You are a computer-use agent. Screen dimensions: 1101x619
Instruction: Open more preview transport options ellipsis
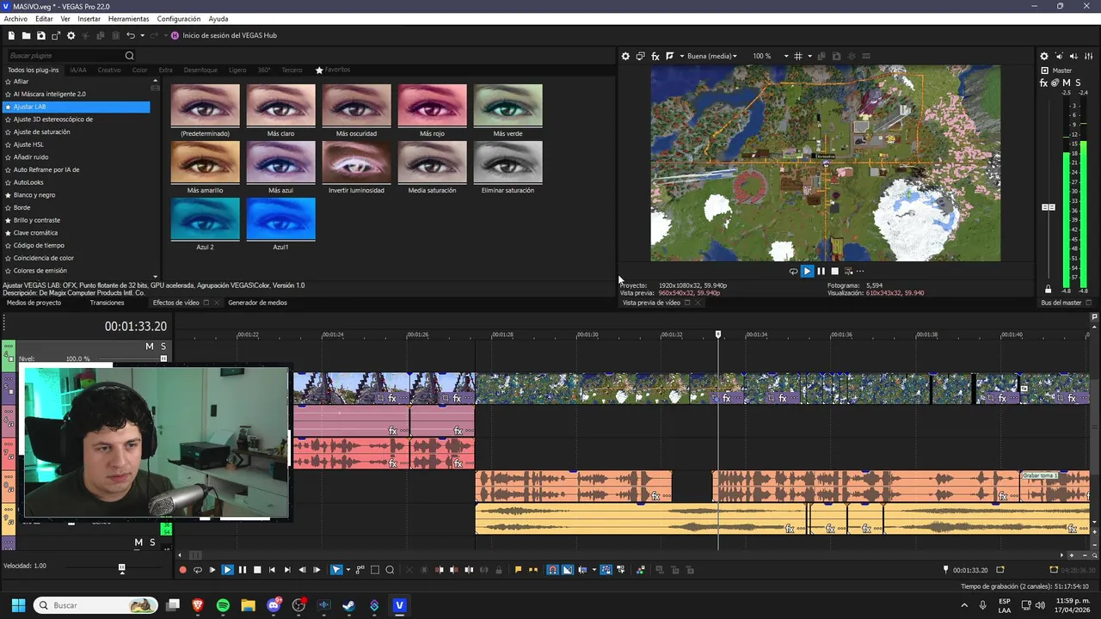pyautogui.click(x=860, y=272)
